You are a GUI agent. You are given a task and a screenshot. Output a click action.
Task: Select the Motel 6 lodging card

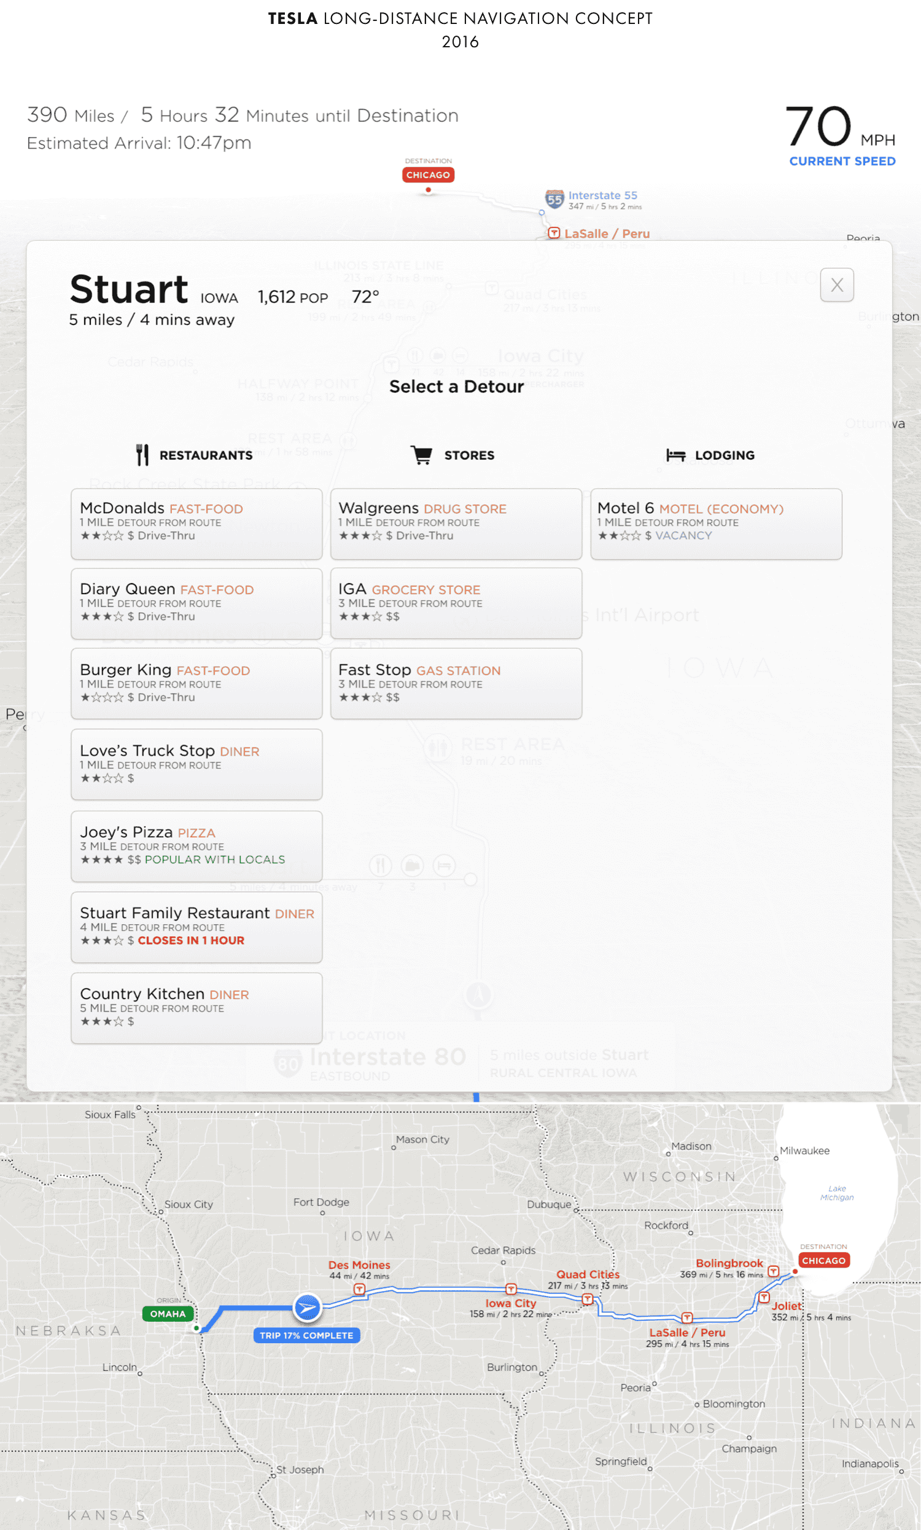click(716, 524)
